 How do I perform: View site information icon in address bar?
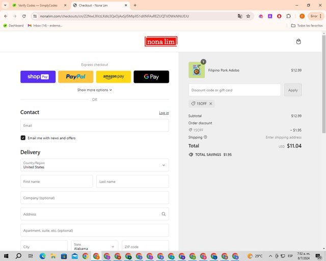(35, 16)
